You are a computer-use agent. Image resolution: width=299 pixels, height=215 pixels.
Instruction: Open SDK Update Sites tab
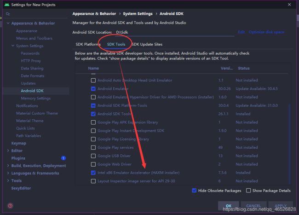coord(147,44)
